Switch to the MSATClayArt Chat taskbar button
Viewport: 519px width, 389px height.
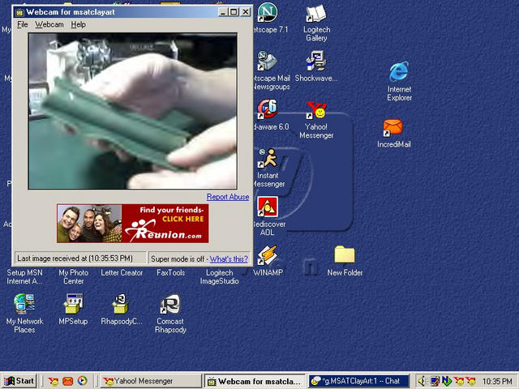359,381
